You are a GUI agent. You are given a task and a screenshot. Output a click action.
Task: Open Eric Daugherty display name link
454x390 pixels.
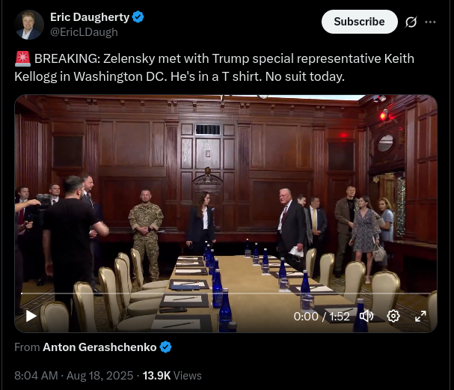pyautogui.click(x=90, y=17)
